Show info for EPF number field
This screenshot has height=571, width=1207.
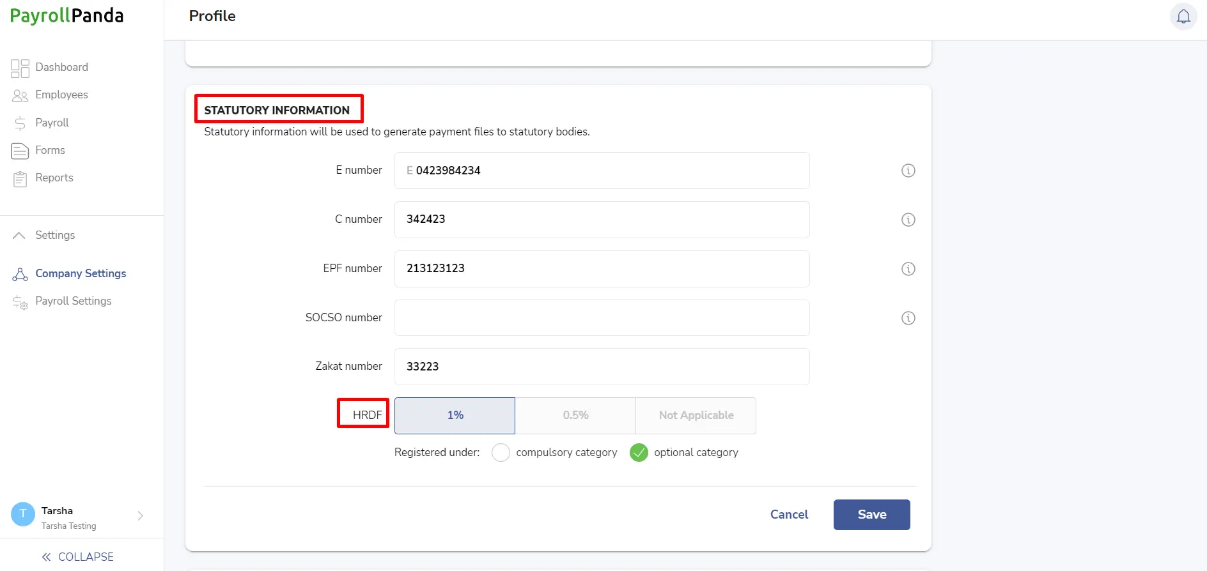908,269
